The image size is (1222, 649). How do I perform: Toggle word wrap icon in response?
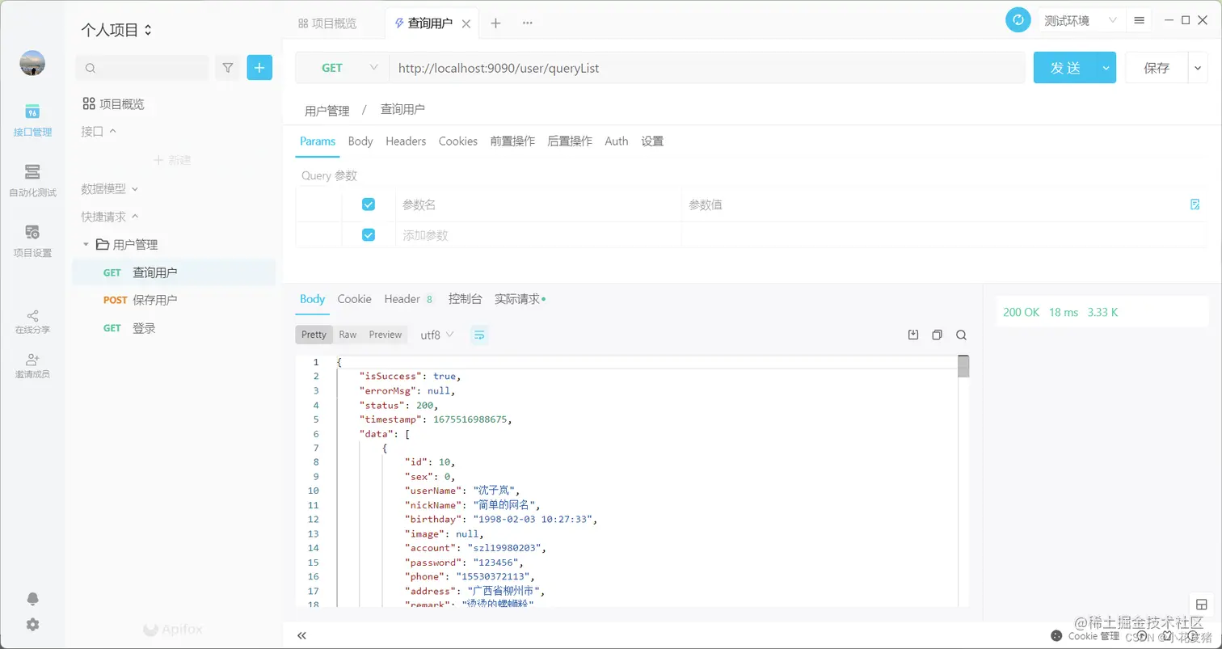(x=479, y=335)
